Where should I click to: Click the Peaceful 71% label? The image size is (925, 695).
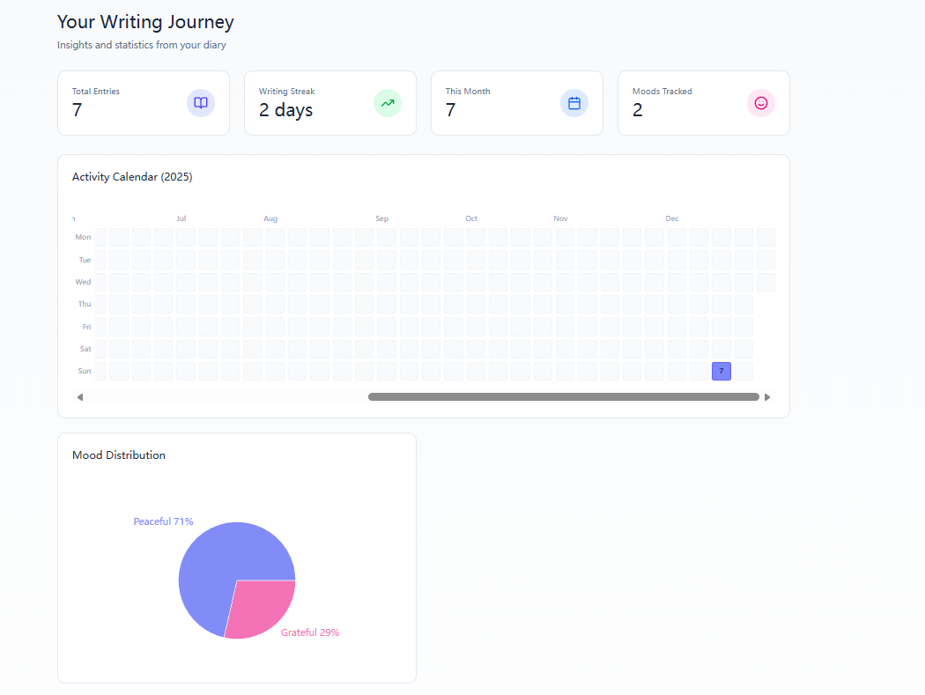tap(163, 521)
